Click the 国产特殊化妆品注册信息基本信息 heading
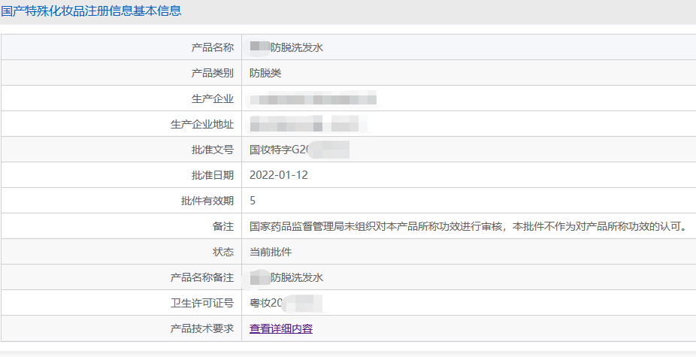This screenshot has height=357, width=696. 91,11
